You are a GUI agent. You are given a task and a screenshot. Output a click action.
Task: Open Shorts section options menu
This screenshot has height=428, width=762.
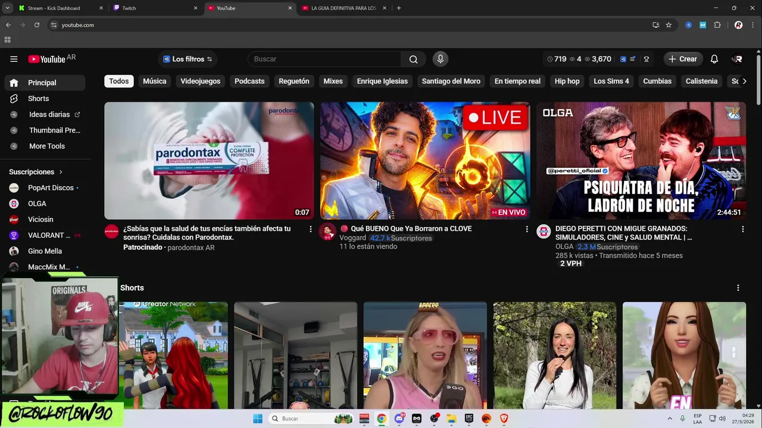pos(738,288)
